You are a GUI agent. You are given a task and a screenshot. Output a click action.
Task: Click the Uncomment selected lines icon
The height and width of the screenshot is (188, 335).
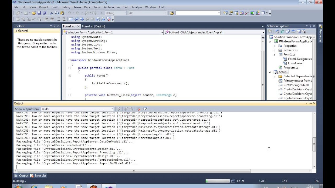pyautogui.click(x=64, y=19)
